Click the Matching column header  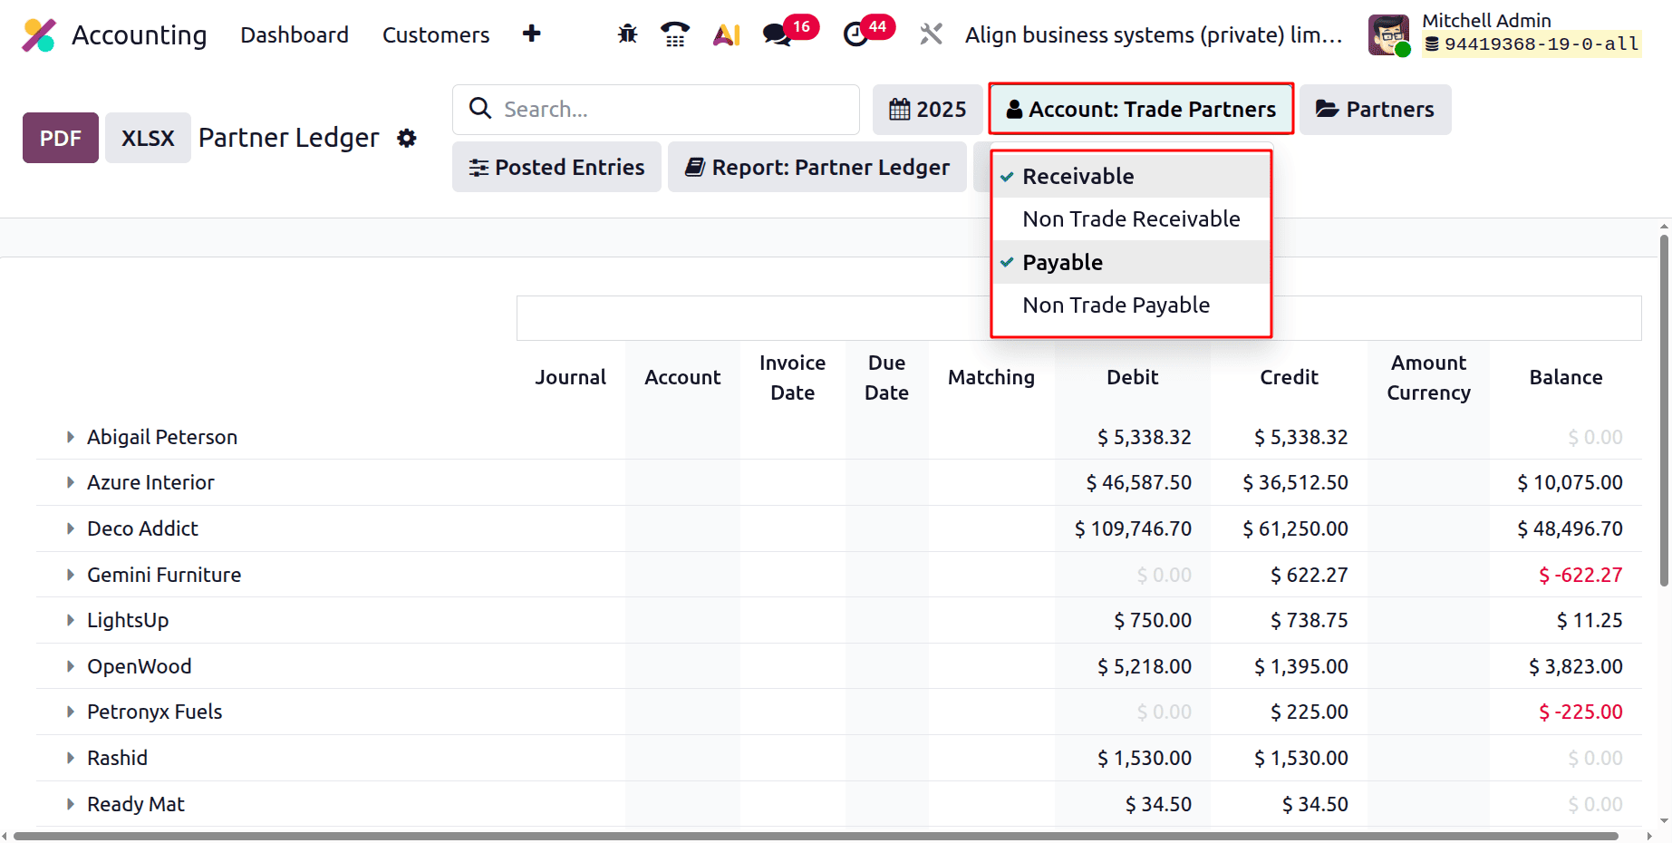(991, 377)
